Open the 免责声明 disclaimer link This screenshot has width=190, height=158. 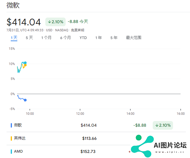[78, 30]
